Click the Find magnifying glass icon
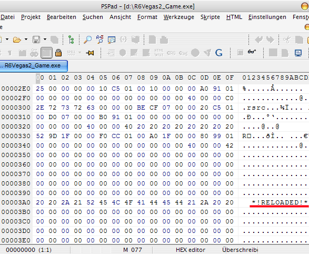309x254 pixels. point(87,40)
